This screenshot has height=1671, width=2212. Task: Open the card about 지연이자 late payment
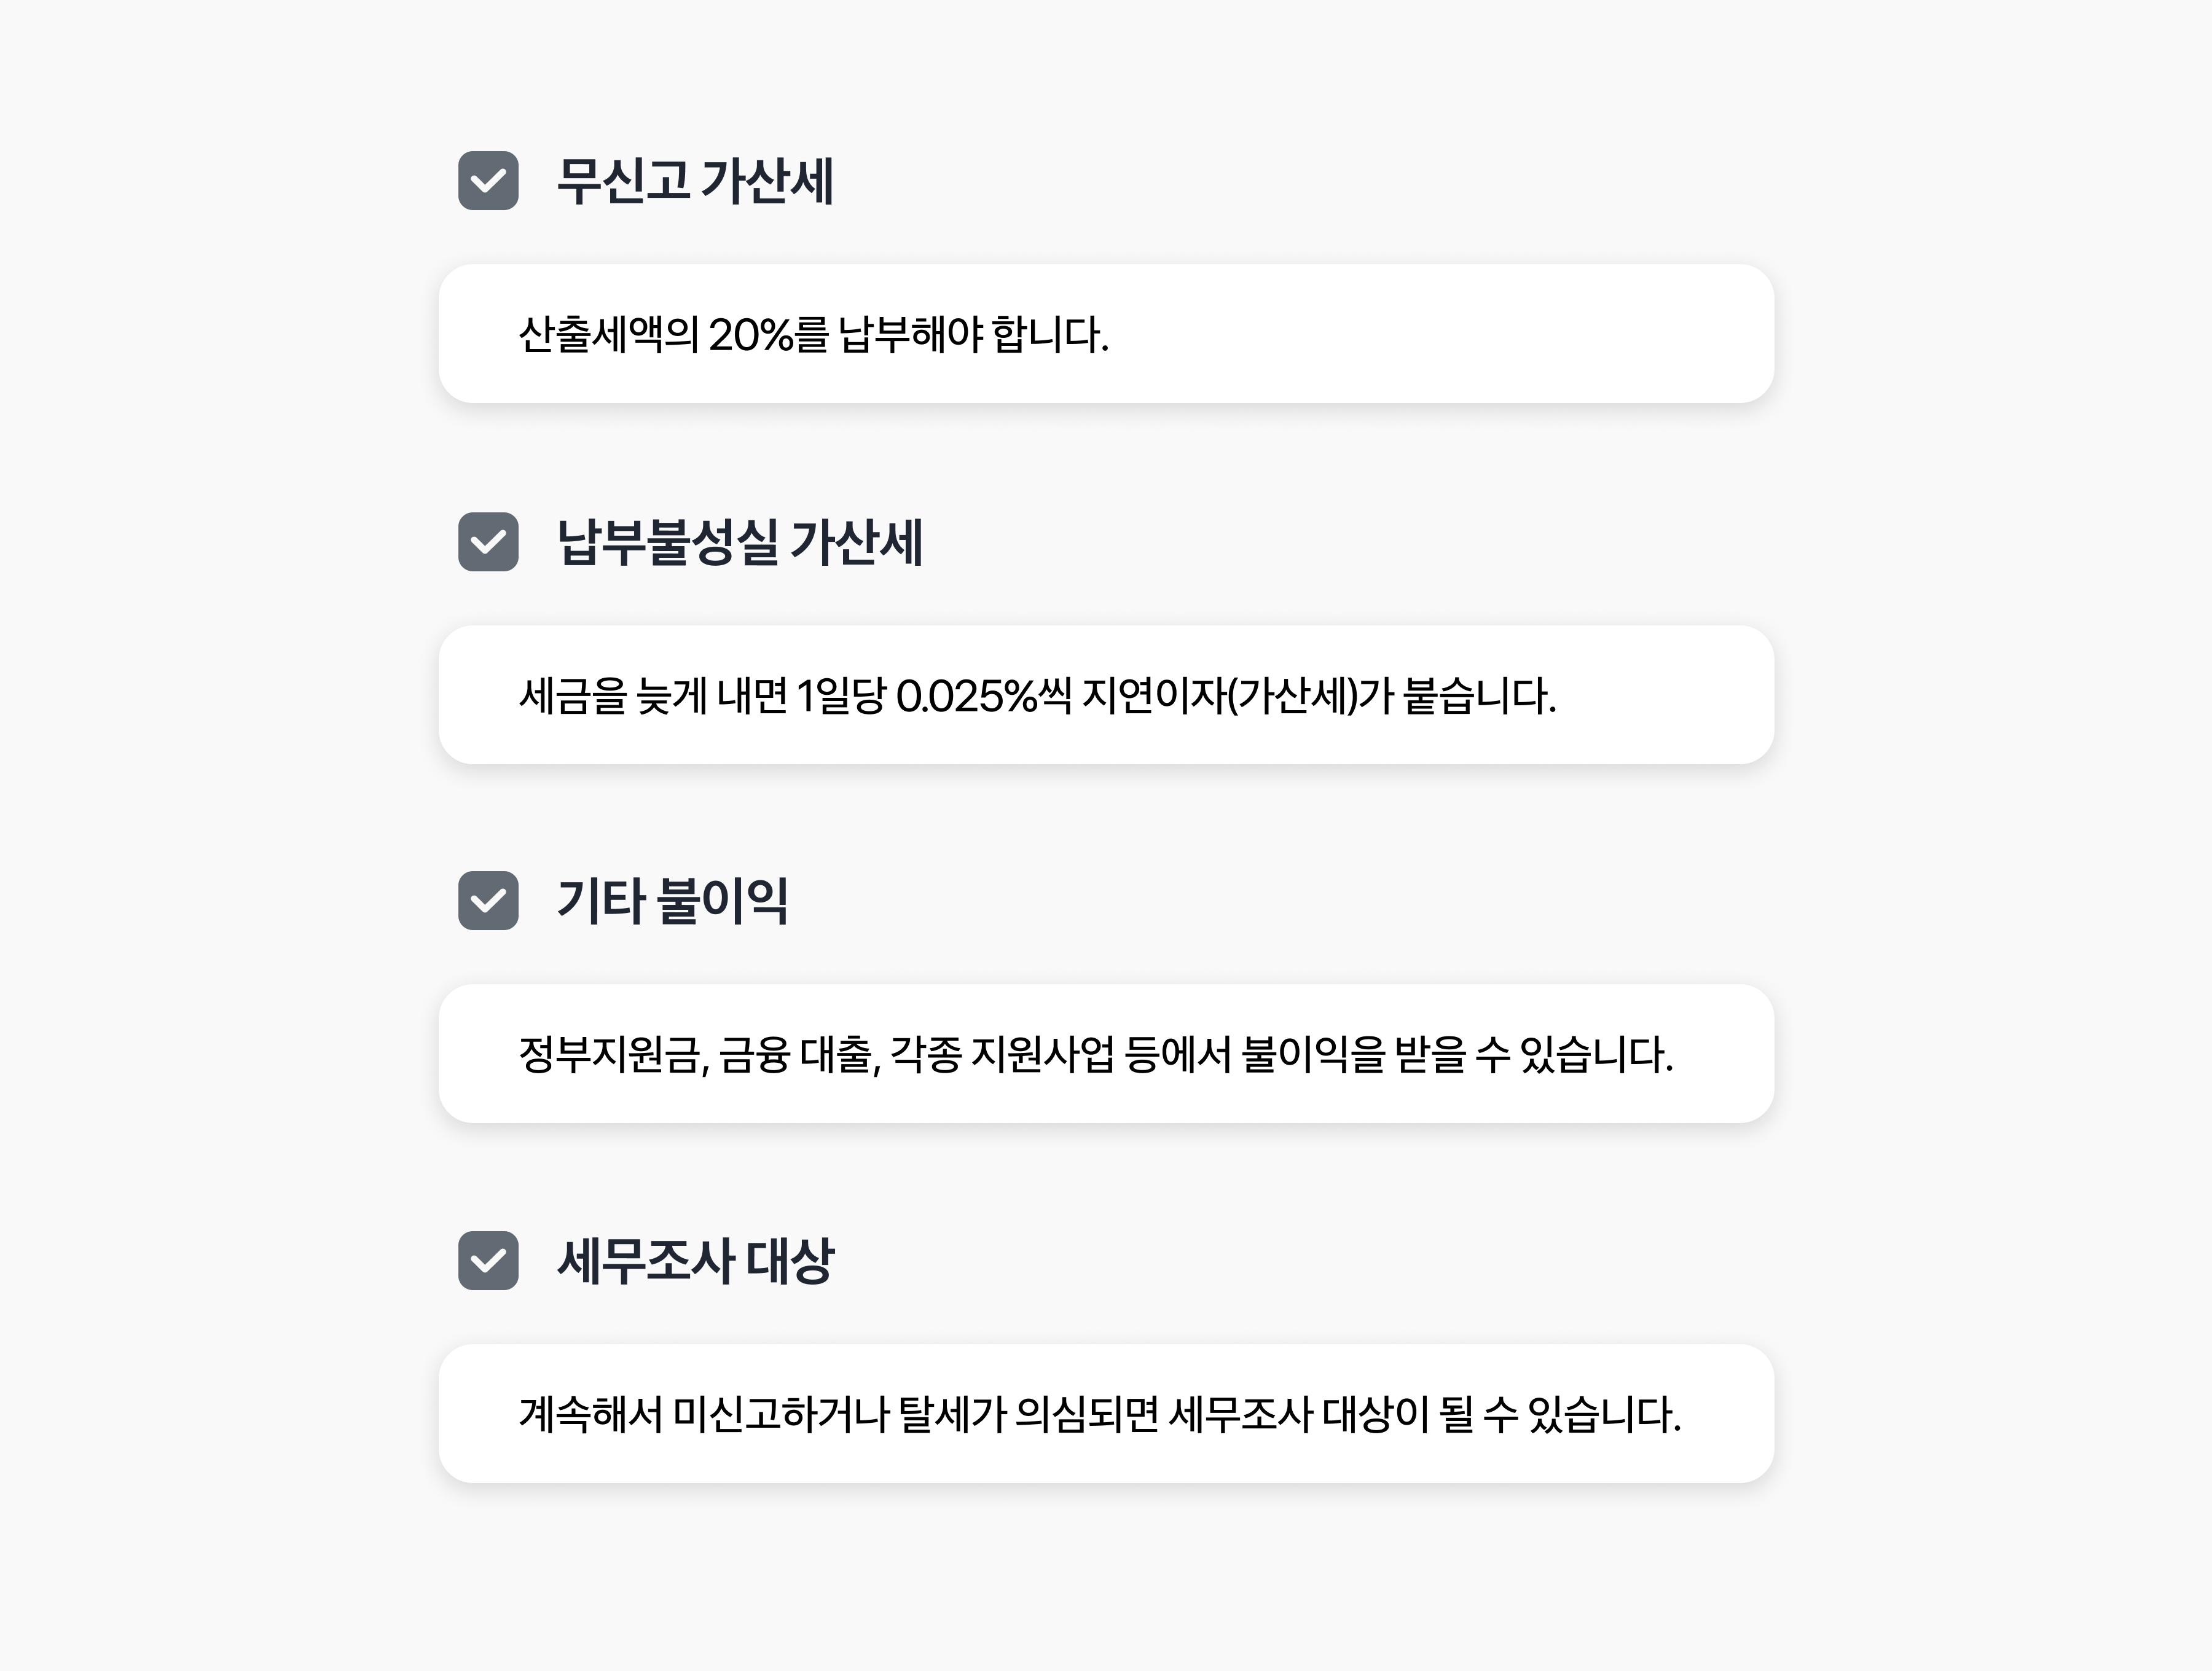point(1106,695)
